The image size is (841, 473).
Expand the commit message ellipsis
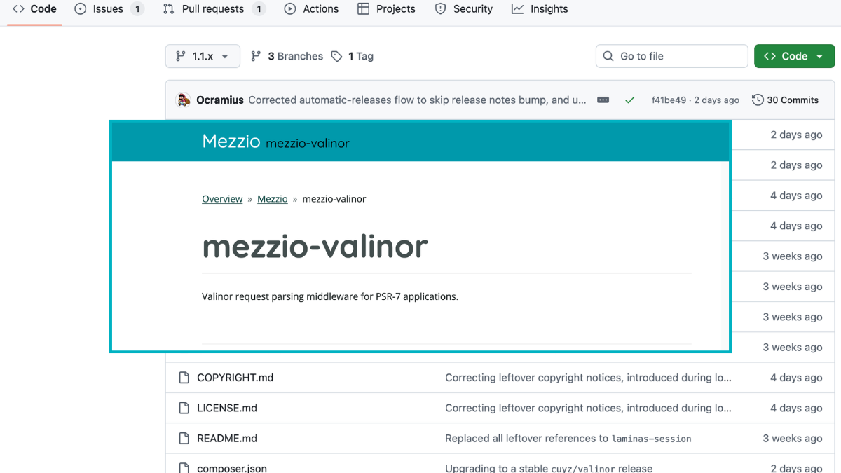603,100
